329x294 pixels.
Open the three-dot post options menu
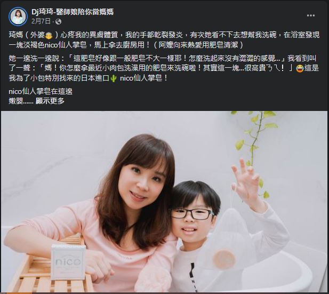point(310,15)
